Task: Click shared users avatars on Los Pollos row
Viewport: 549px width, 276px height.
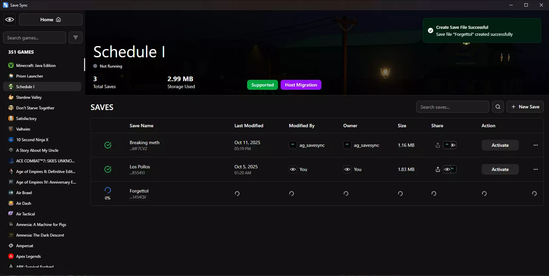Action: tap(450, 169)
